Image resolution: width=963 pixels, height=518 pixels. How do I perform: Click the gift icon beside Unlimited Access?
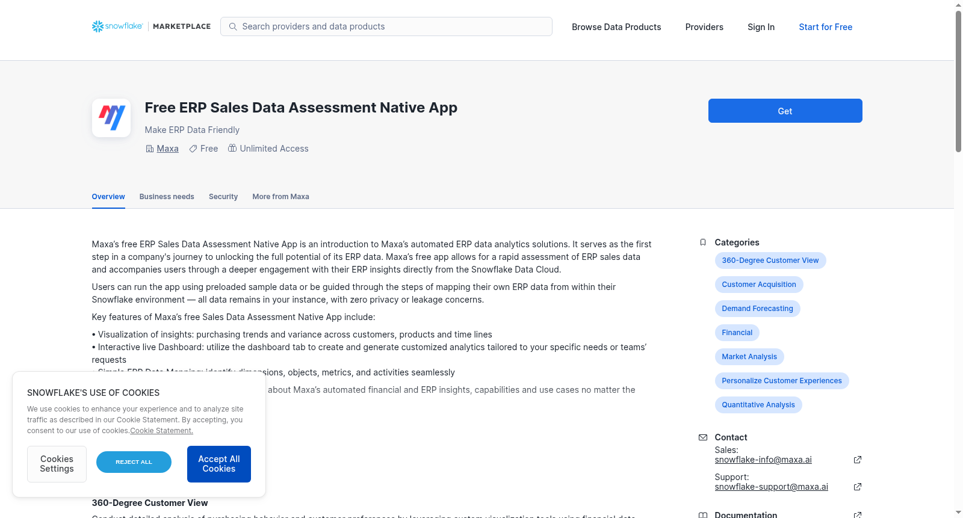(x=232, y=148)
